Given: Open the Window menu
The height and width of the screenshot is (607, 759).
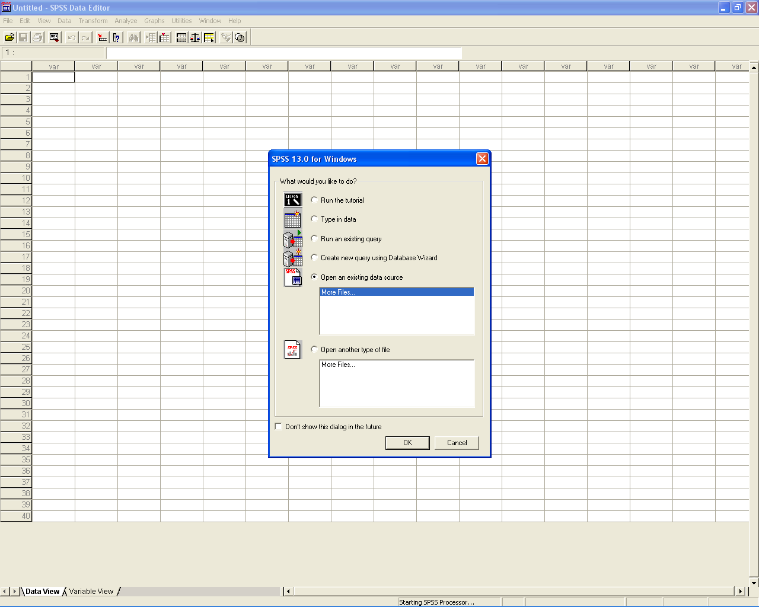Looking at the screenshot, I should (210, 21).
